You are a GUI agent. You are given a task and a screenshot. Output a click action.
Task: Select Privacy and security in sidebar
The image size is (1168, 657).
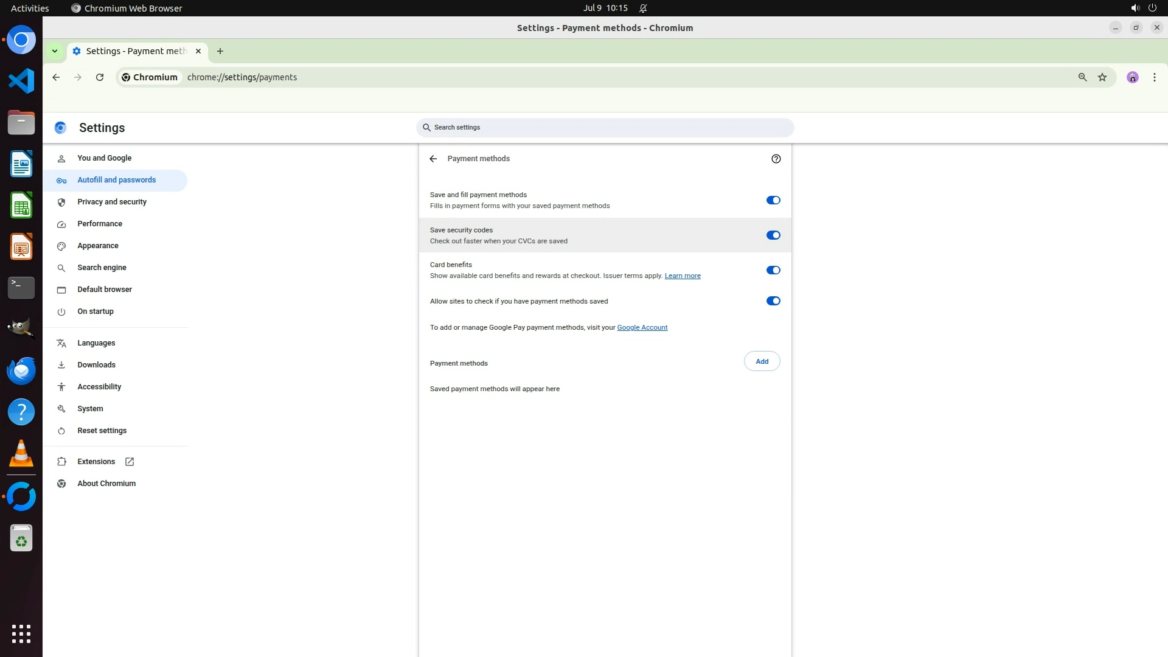click(112, 202)
